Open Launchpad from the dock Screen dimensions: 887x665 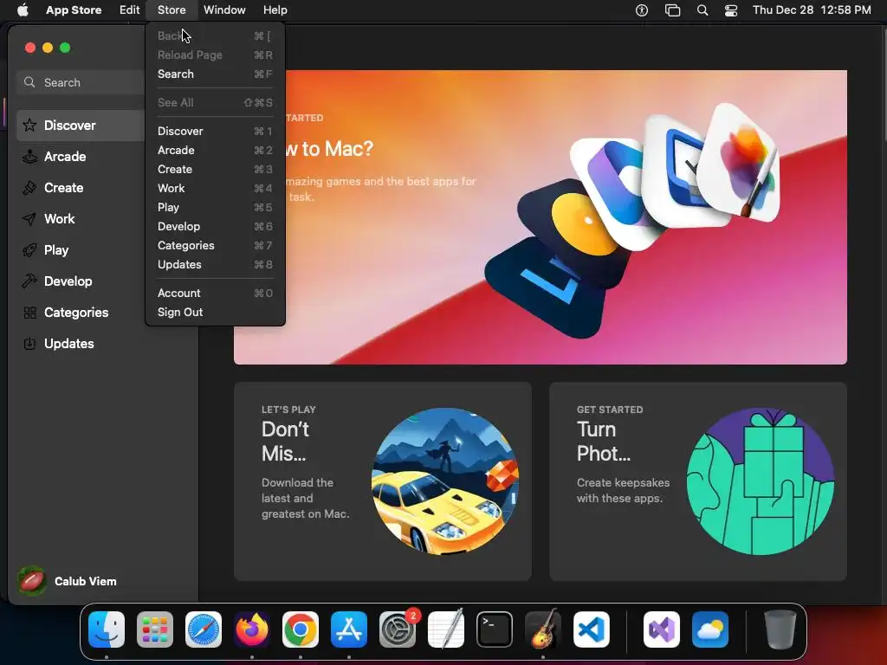point(155,629)
